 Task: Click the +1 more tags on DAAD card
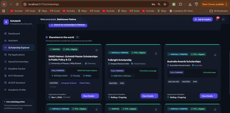coord(53,87)
